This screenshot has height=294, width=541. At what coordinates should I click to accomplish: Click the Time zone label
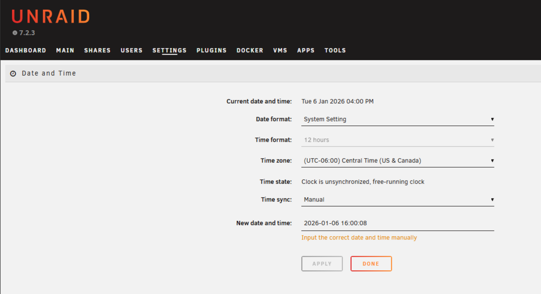276,161
